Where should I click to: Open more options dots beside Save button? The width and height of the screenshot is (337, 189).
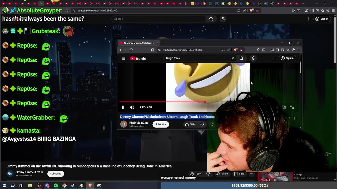click(x=252, y=174)
